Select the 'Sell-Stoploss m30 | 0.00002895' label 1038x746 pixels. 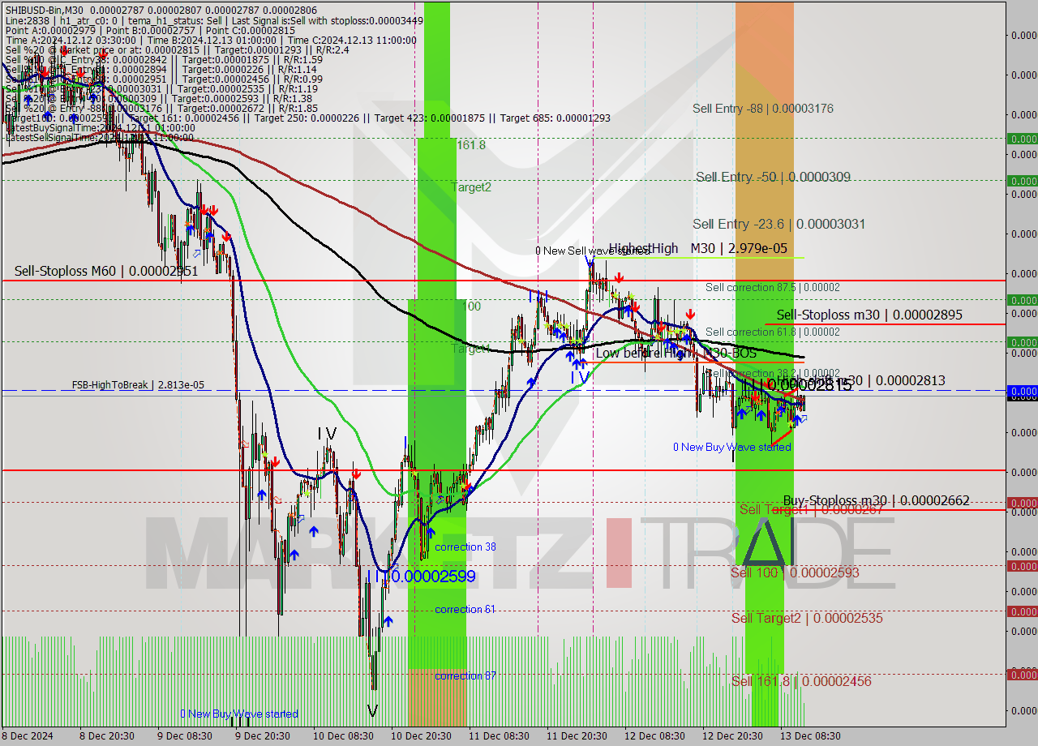[869, 315]
